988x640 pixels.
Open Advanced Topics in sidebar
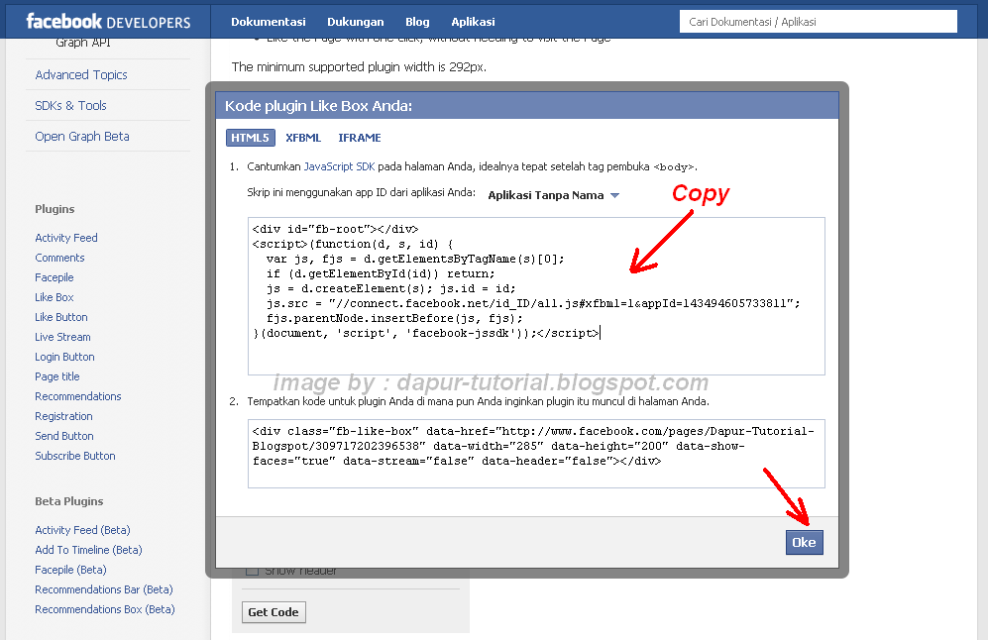pos(81,74)
